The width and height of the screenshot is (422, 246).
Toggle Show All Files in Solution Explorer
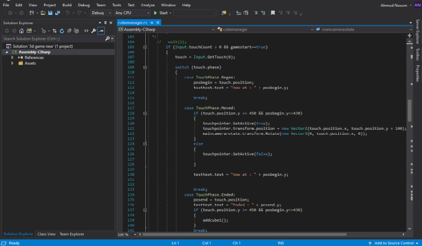76,30
